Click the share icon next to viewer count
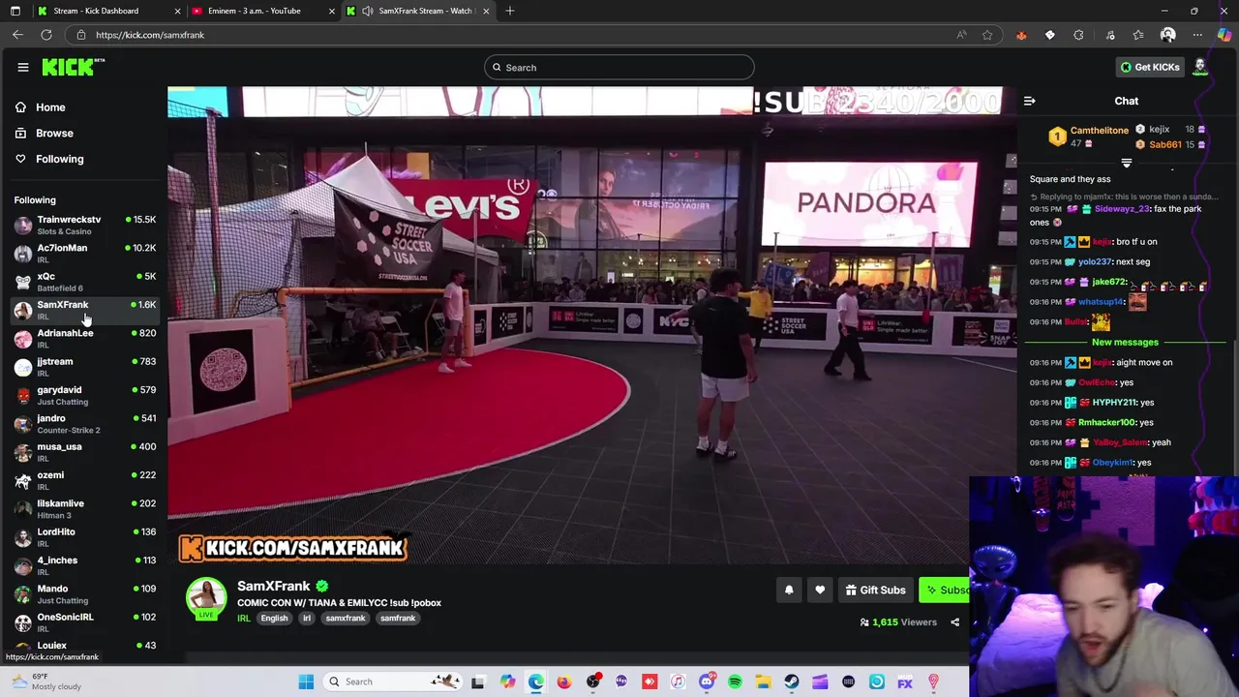The height and width of the screenshot is (697, 1239). (954, 622)
